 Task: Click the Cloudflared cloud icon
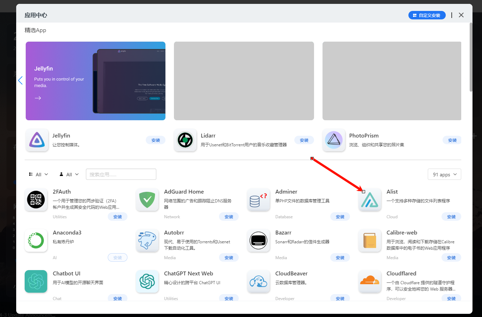[370, 281]
